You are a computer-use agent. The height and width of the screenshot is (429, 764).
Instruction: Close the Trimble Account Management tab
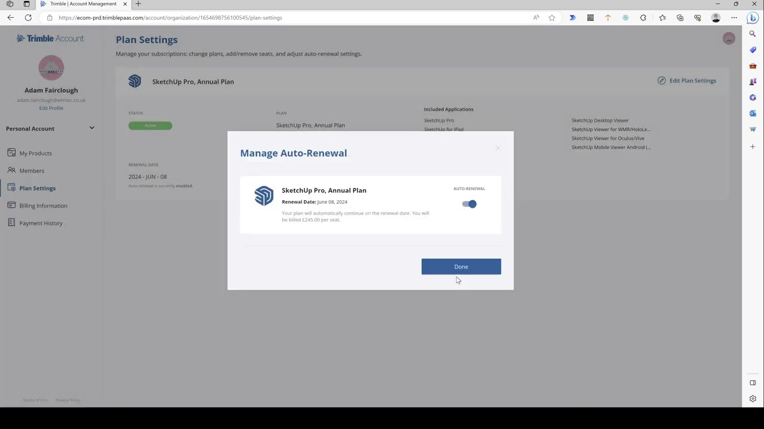125,4
